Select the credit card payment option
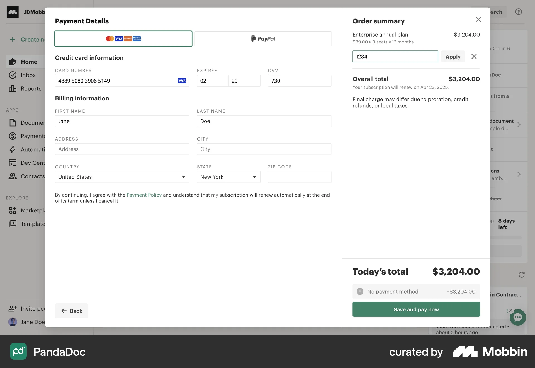The height and width of the screenshot is (368, 535). 123,38
